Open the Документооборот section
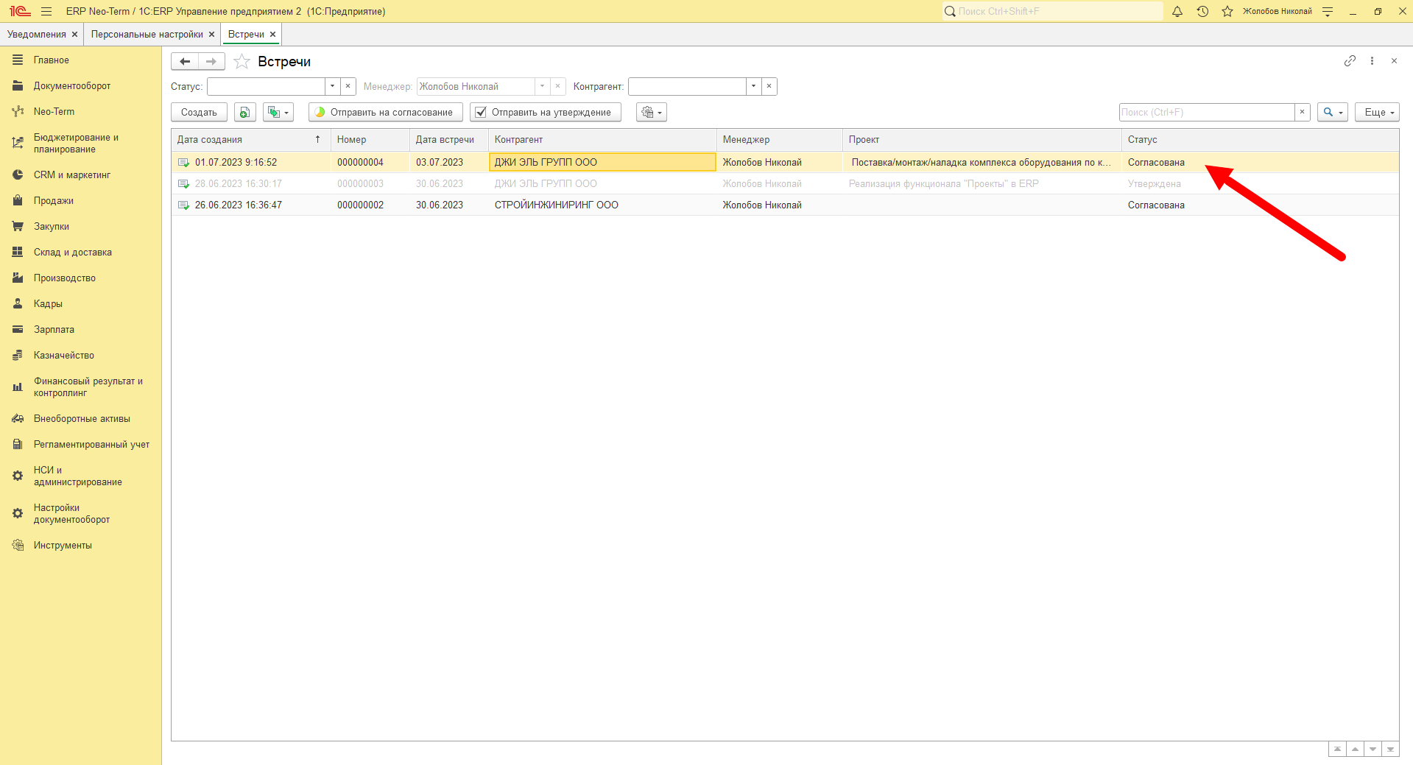This screenshot has height=765, width=1413. coord(72,85)
